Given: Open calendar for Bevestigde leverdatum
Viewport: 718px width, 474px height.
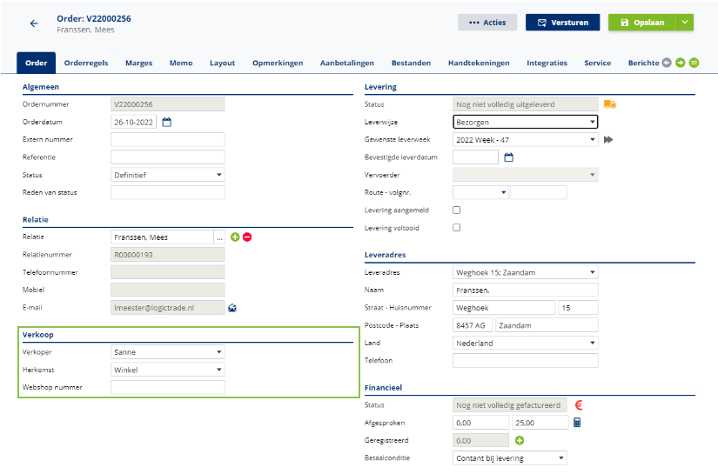Looking at the screenshot, I should click(x=510, y=157).
